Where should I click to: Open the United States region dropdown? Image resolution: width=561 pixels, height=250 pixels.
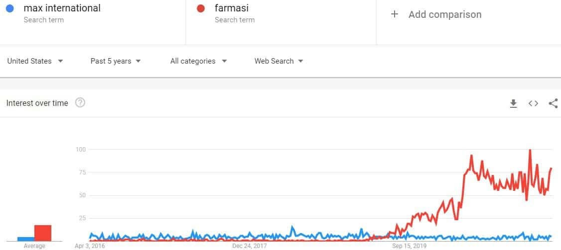pos(35,61)
